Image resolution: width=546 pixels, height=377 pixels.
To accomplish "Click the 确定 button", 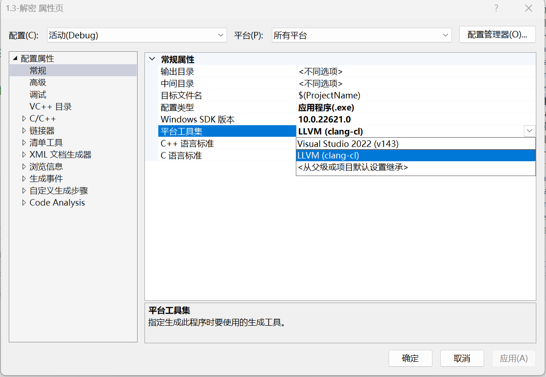I will click(x=410, y=359).
